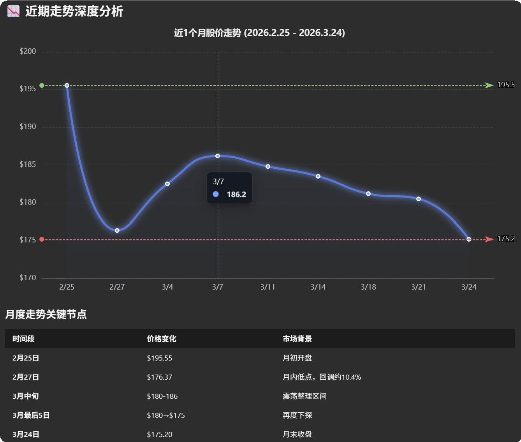This screenshot has width=521, height=442.
Task: Click the heading 近期走势深度分析
Action: click(x=74, y=11)
